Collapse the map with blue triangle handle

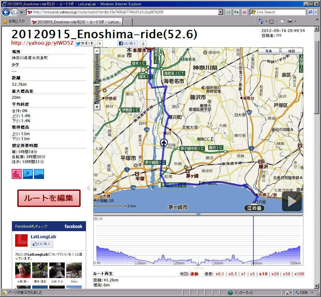pos(198,214)
